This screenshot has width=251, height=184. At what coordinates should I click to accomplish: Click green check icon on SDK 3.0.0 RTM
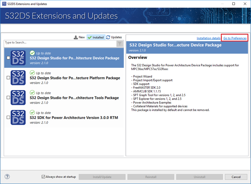coord(32,112)
